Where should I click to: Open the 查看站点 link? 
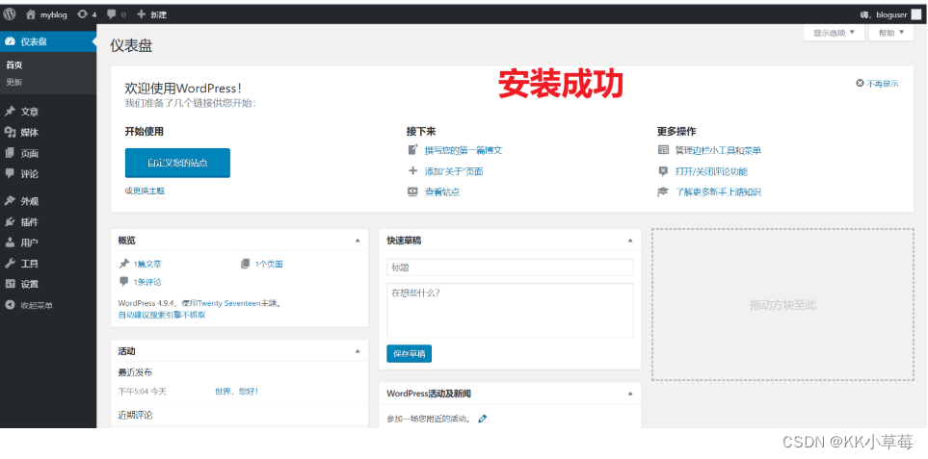[442, 192]
